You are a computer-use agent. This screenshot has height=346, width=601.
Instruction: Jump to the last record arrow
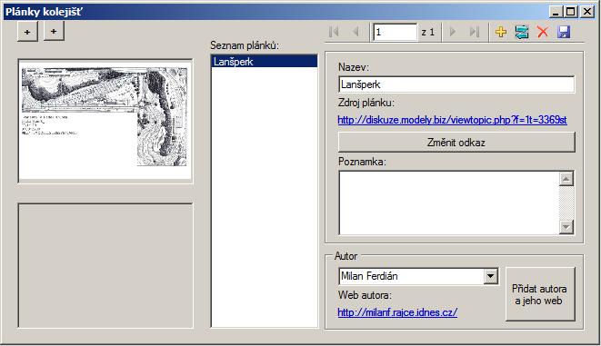(x=475, y=32)
